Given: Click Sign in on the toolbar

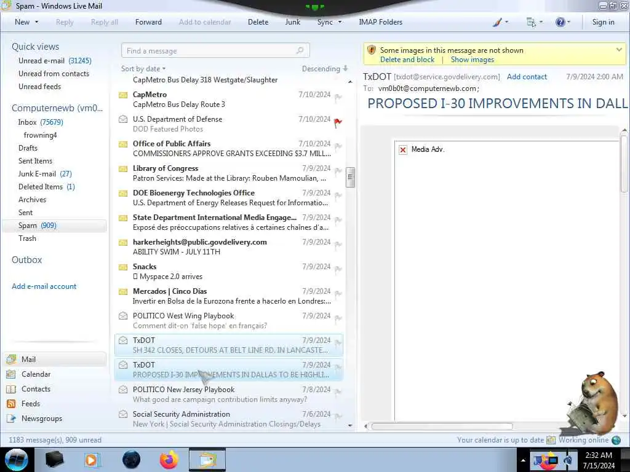Looking at the screenshot, I should point(603,22).
